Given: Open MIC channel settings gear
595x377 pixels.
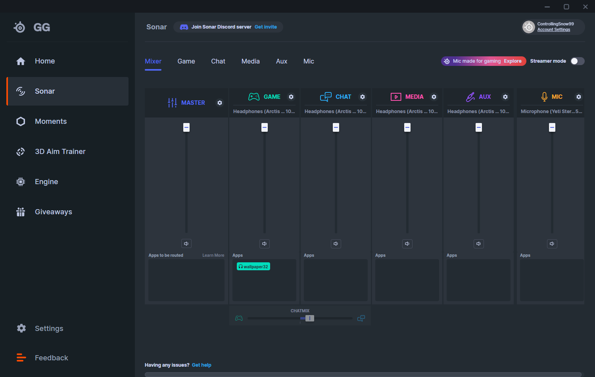Looking at the screenshot, I should tap(579, 97).
